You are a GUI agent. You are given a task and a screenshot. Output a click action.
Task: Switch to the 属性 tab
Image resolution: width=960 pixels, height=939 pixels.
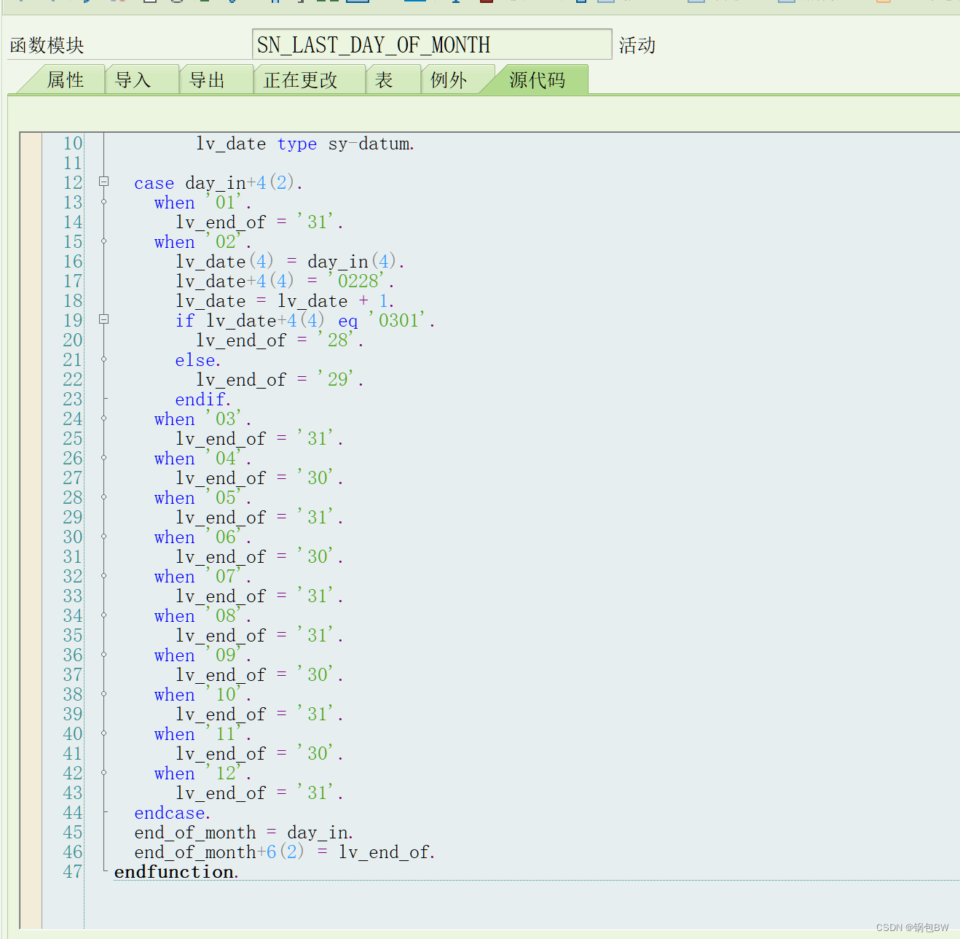coord(66,79)
